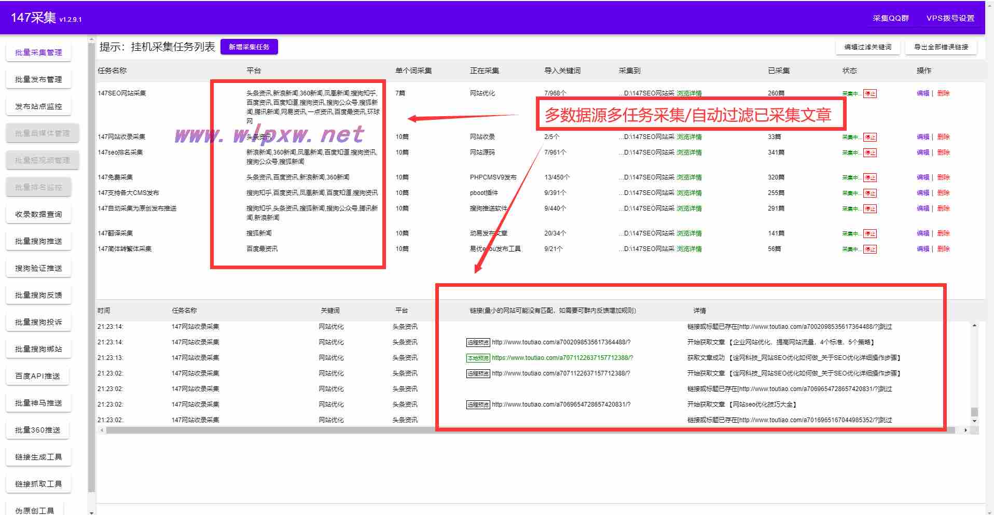The height and width of the screenshot is (515, 994).
Task: Open 浏览详情 for the 147seo排名采集 task
Action: (x=689, y=152)
